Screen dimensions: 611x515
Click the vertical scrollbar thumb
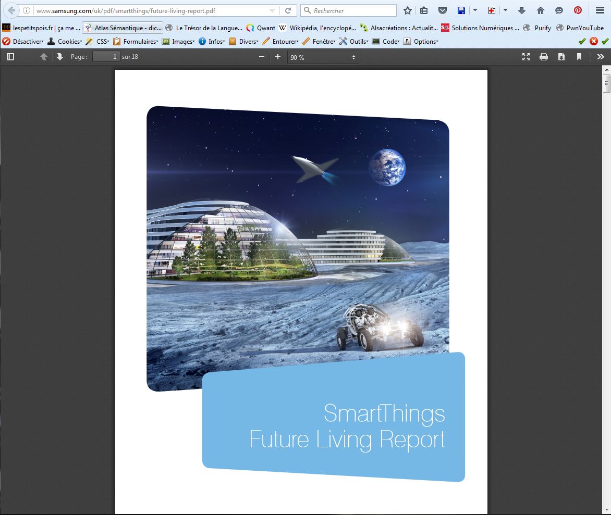point(606,83)
